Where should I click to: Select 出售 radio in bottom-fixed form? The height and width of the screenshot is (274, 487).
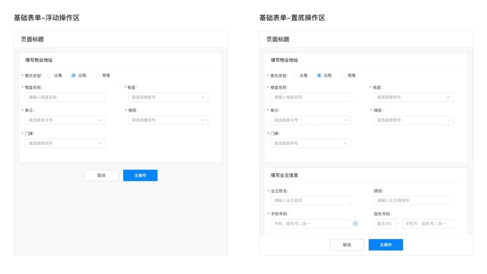click(295, 75)
